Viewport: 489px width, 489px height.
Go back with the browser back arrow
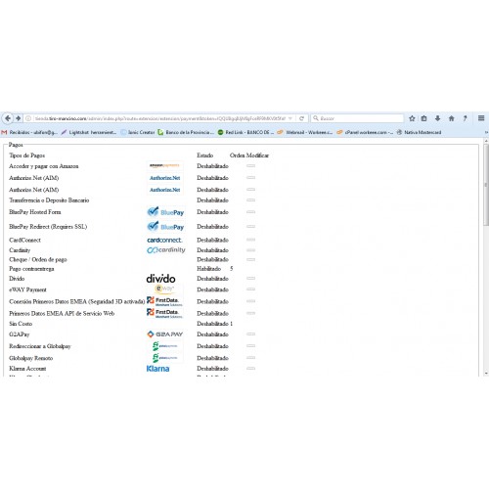pyautogui.click(x=8, y=118)
